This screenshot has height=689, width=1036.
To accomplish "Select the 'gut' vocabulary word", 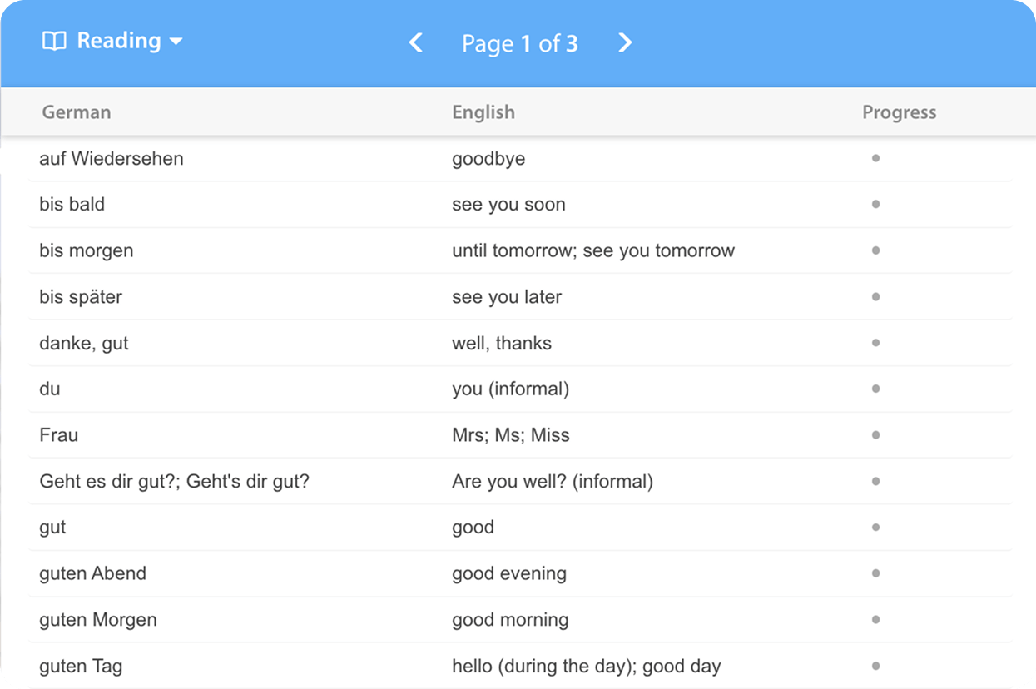I will (52, 528).
